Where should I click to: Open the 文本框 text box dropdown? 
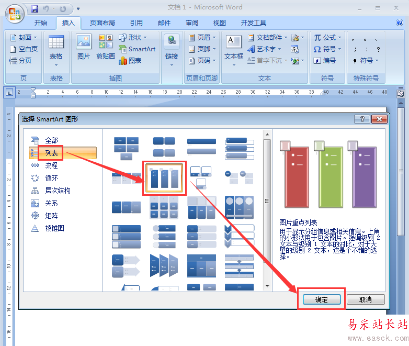point(234,51)
